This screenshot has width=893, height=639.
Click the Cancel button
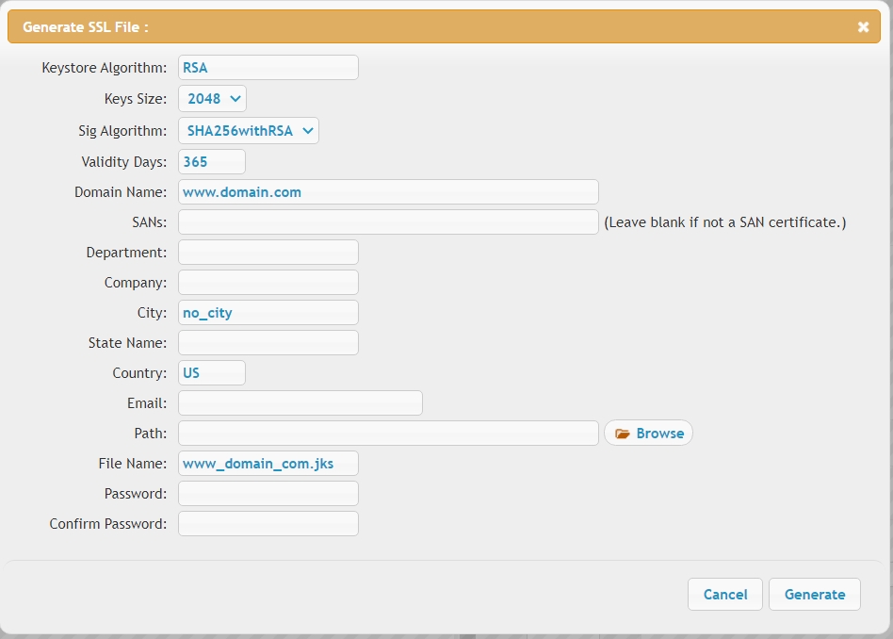(x=725, y=595)
